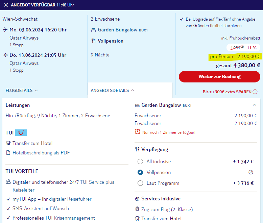Screen dimensions: 263x223
Task: Click the Do. 13.06.2024 21:05 Uhr return date
Action: click(38, 55)
